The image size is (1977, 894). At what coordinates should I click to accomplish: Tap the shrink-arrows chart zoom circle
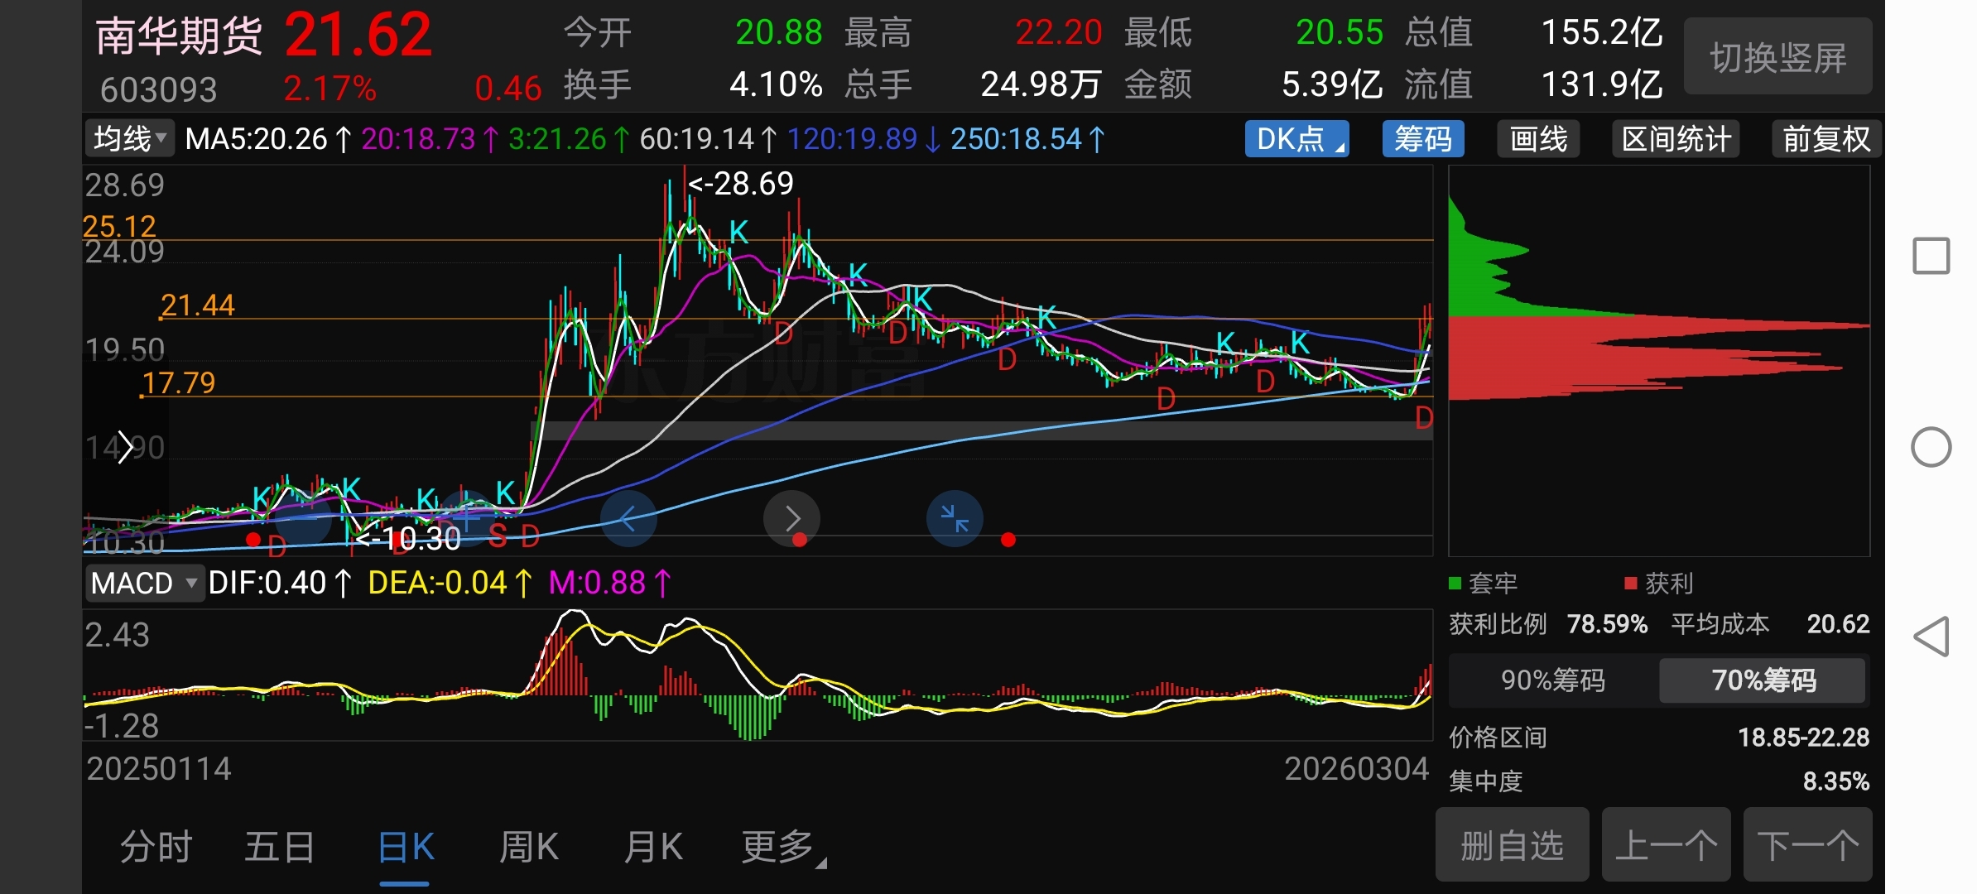955,519
